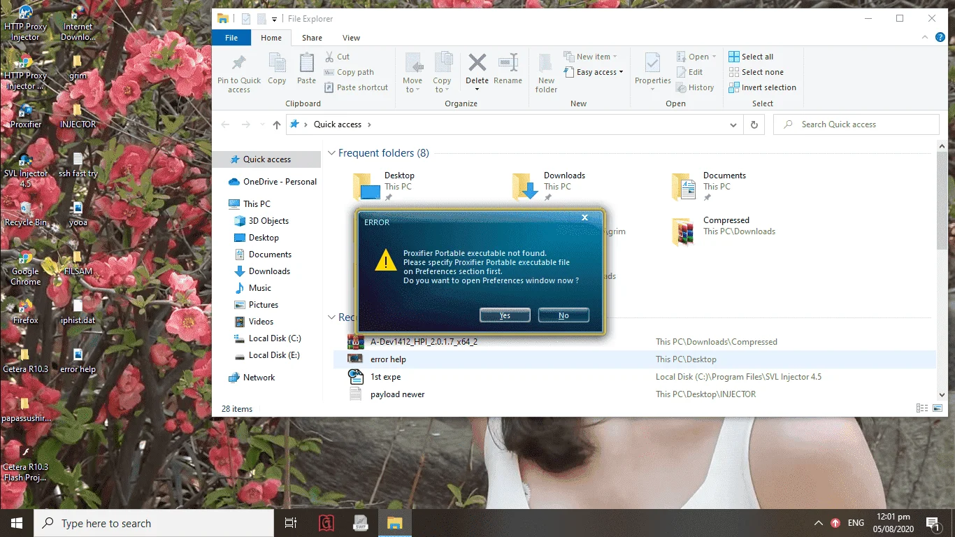Select OneDrive - Personal in navigation pane
Viewport: 955px width, 537px height.
click(273, 182)
